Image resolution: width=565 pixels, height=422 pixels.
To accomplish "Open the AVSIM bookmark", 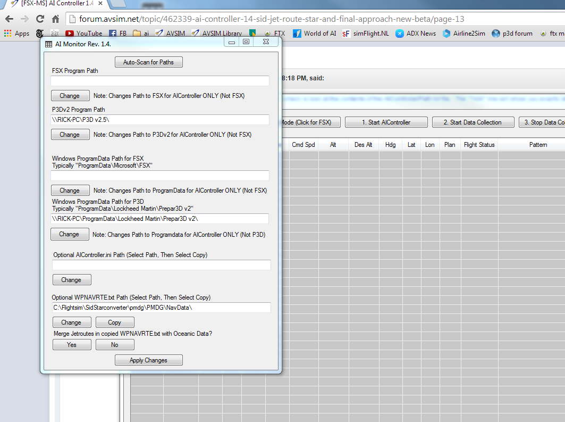I will (170, 34).
